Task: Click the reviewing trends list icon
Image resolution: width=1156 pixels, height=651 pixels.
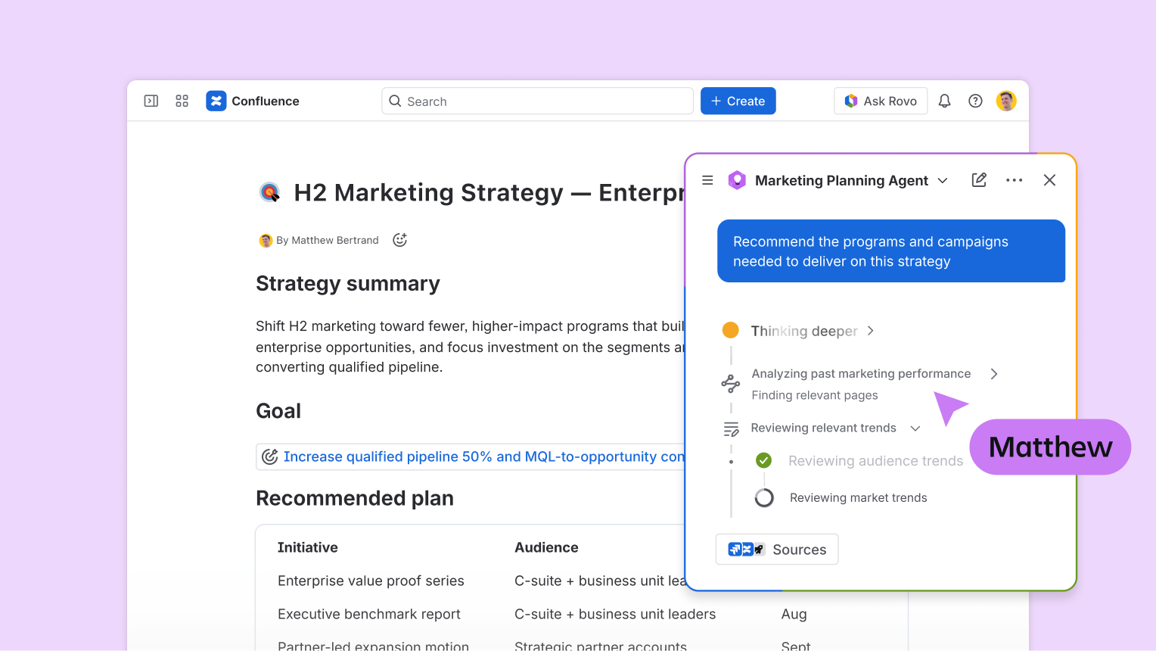Action: pos(731,429)
